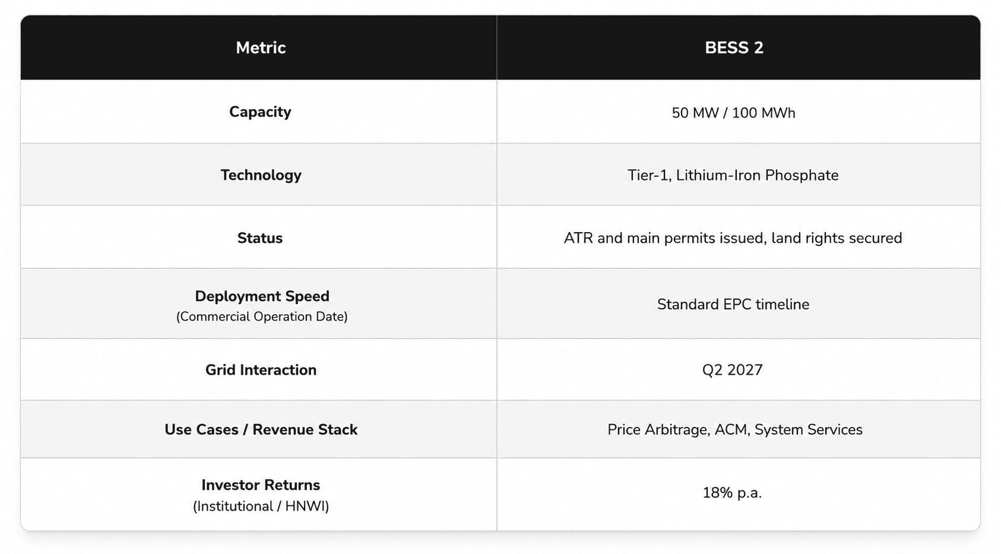1001x554 pixels.
Task: Click the Metric column header
Action: click(261, 48)
